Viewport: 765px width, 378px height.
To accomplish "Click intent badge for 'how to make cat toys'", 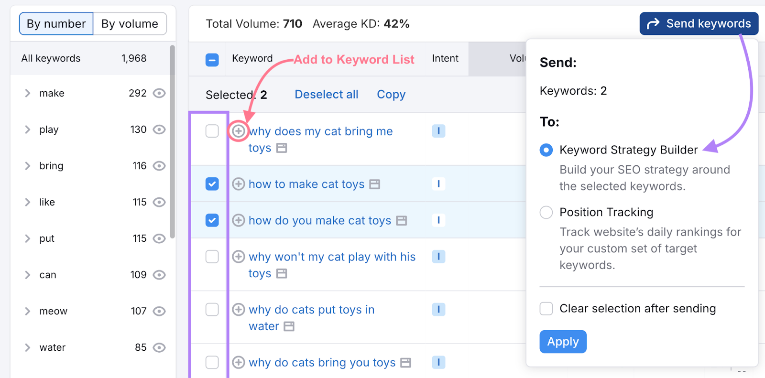I will pos(438,184).
